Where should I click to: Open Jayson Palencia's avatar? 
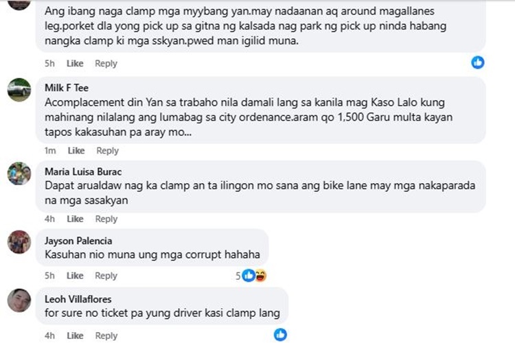[x=19, y=241]
